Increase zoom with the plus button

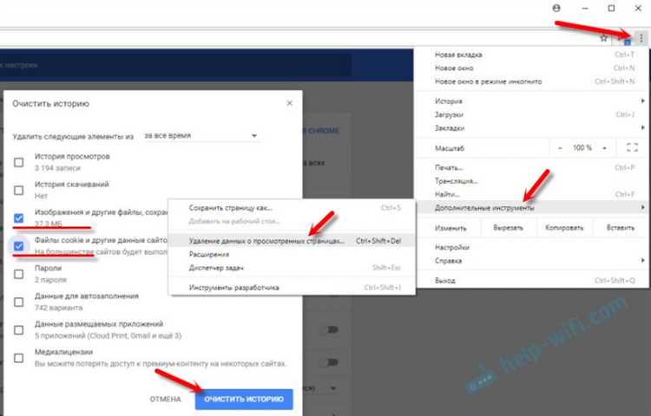pos(606,148)
